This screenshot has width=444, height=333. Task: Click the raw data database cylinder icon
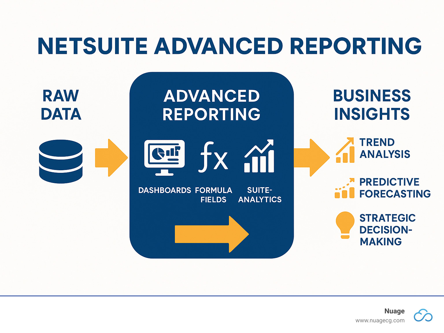61,161
